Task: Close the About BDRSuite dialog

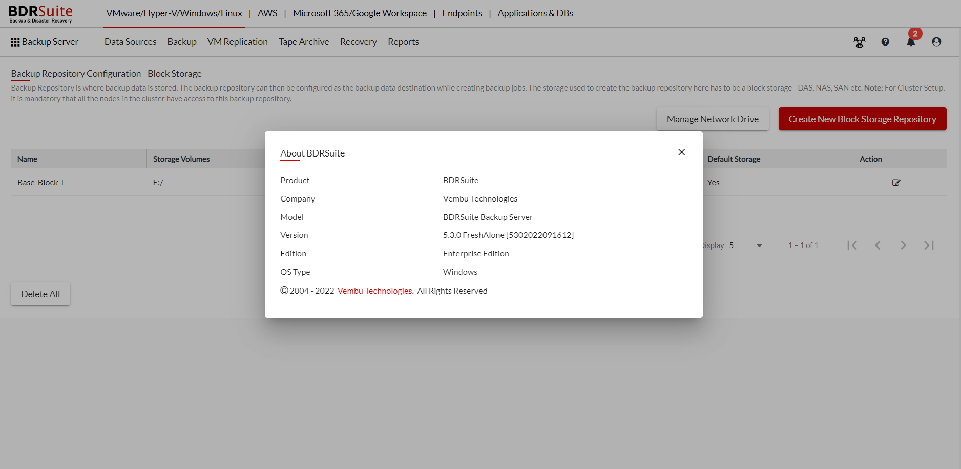Action: (x=681, y=152)
